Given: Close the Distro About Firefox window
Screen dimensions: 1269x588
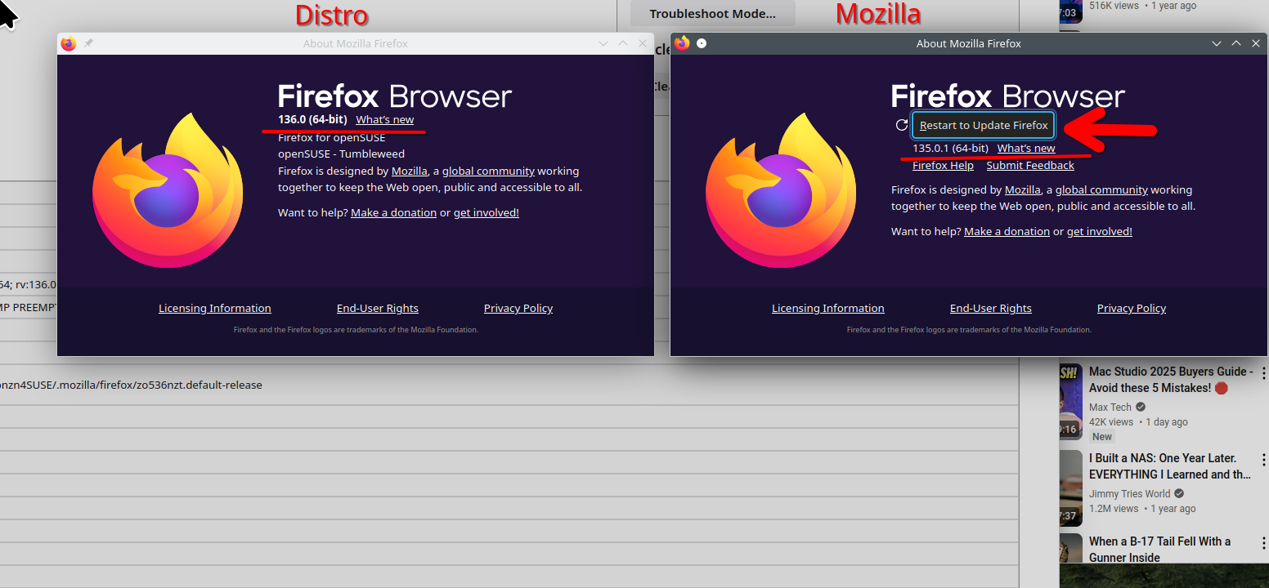Looking at the screenshot, I should [643, 43].
